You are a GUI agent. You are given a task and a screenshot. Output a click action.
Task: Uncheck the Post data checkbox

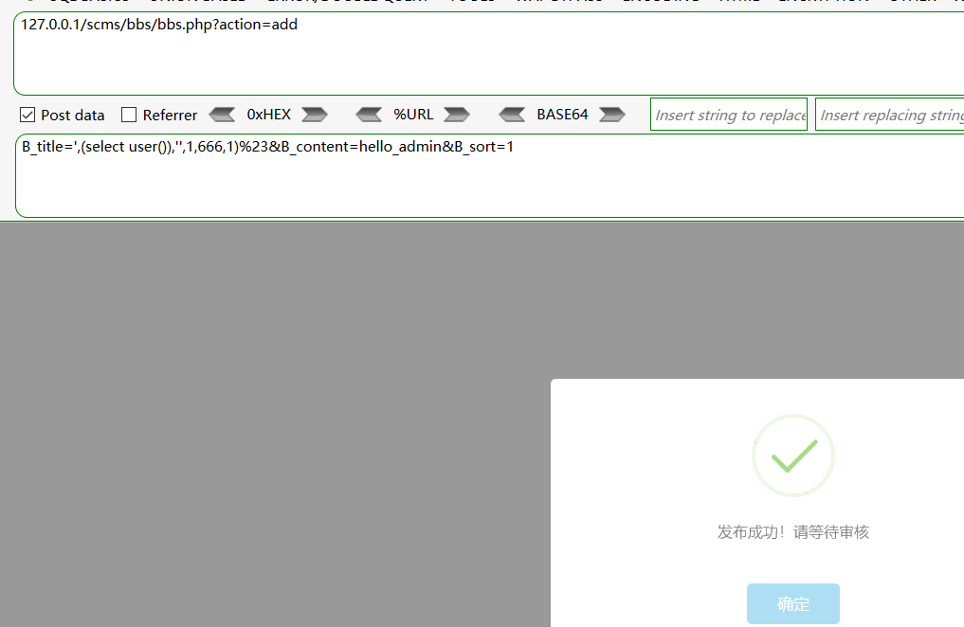coord(27,115)
